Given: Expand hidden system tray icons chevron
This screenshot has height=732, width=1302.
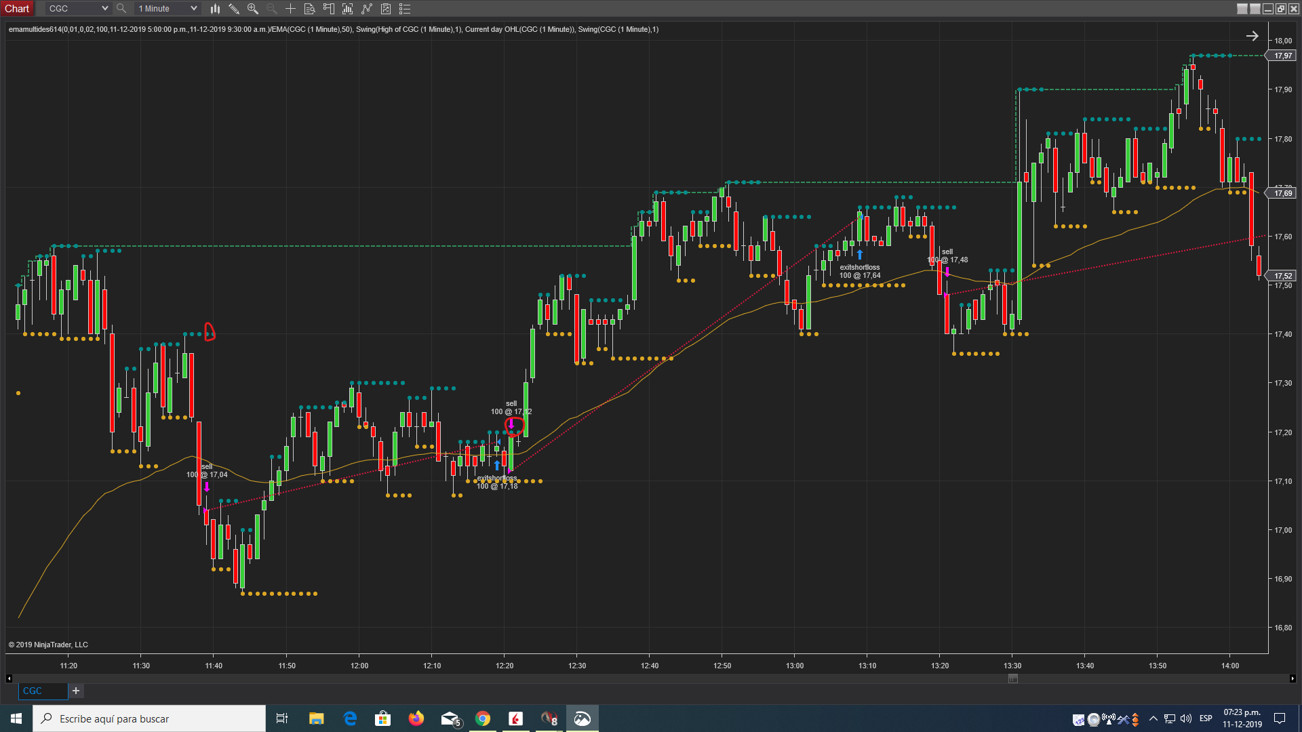Looking at the screenshot, I should pyautogui.click(x=1153, y=718).
